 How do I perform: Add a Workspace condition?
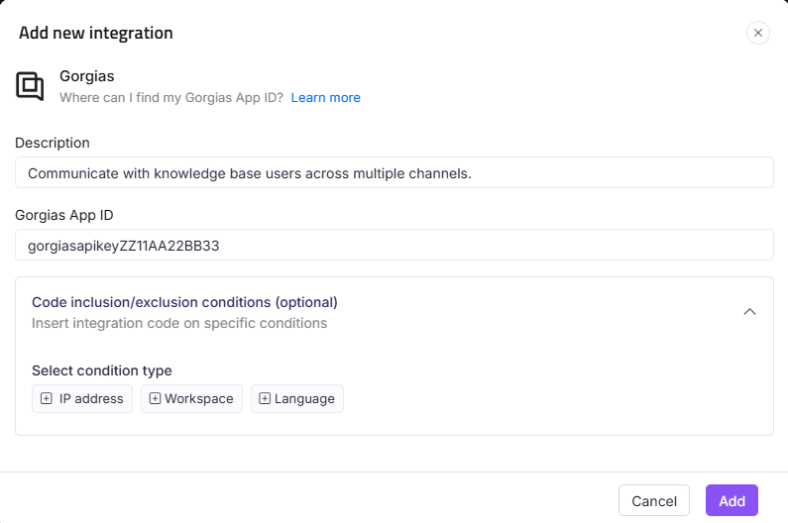click(x=191, y=399)
